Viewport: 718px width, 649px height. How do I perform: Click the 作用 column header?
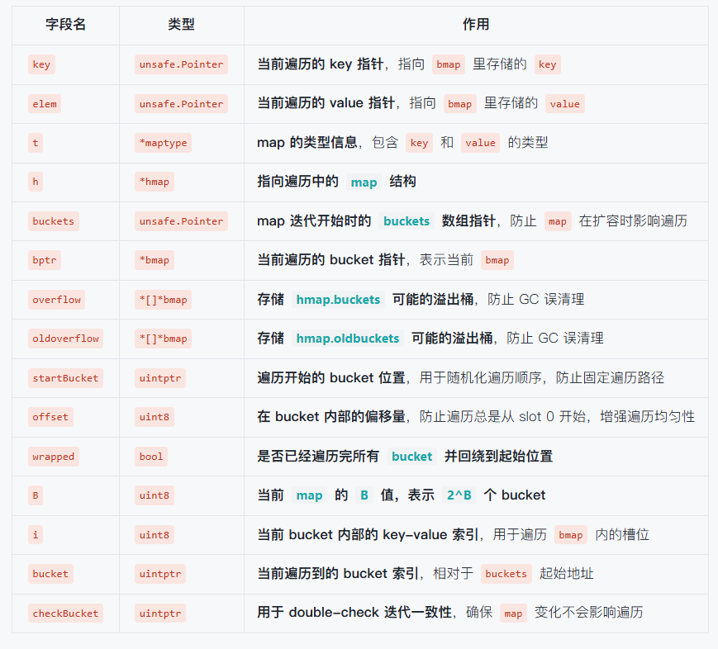(476, 24)
